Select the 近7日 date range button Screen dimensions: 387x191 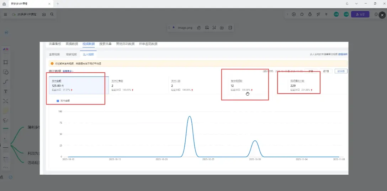point(326,71)
